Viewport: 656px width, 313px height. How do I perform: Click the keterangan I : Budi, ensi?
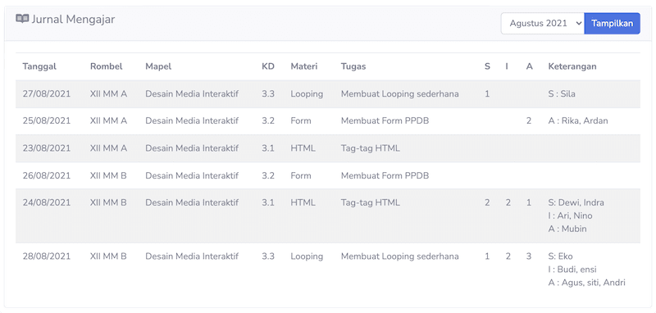pyautogui.click(x=572, y=270)
